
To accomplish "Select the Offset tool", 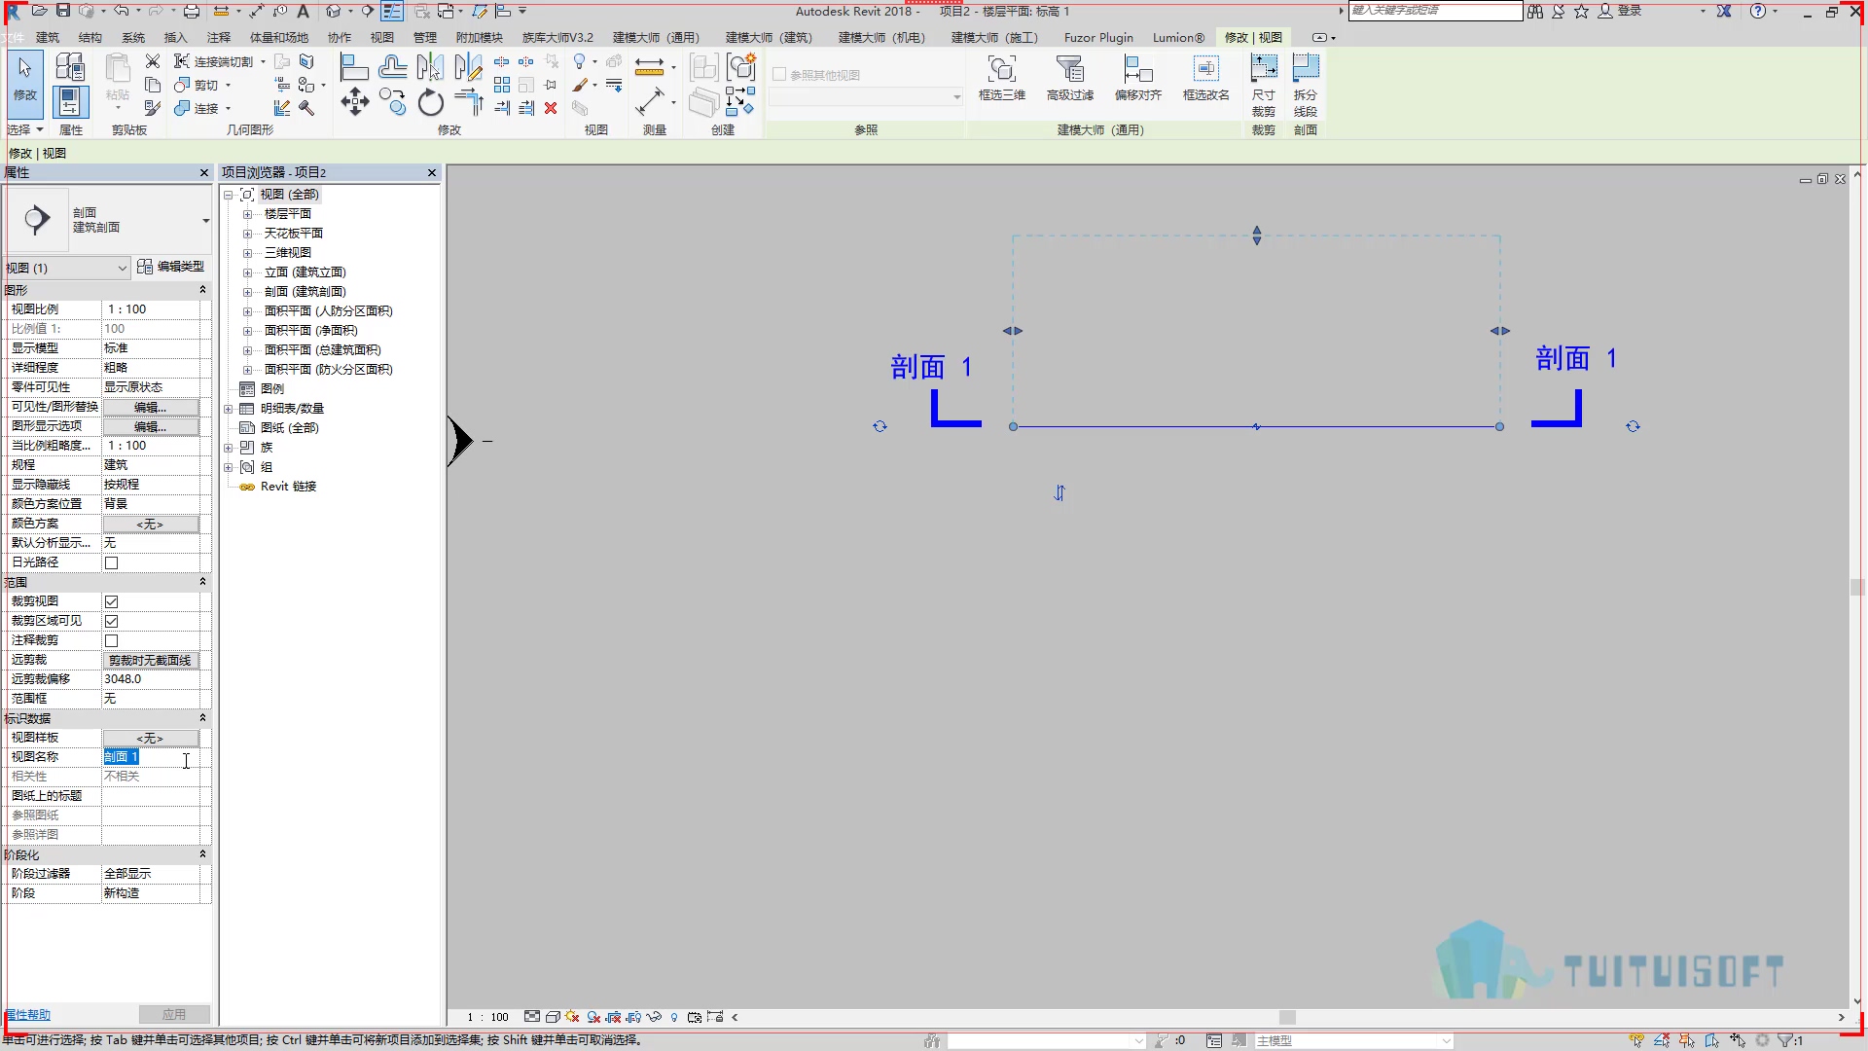I will [x=393, y=67].
